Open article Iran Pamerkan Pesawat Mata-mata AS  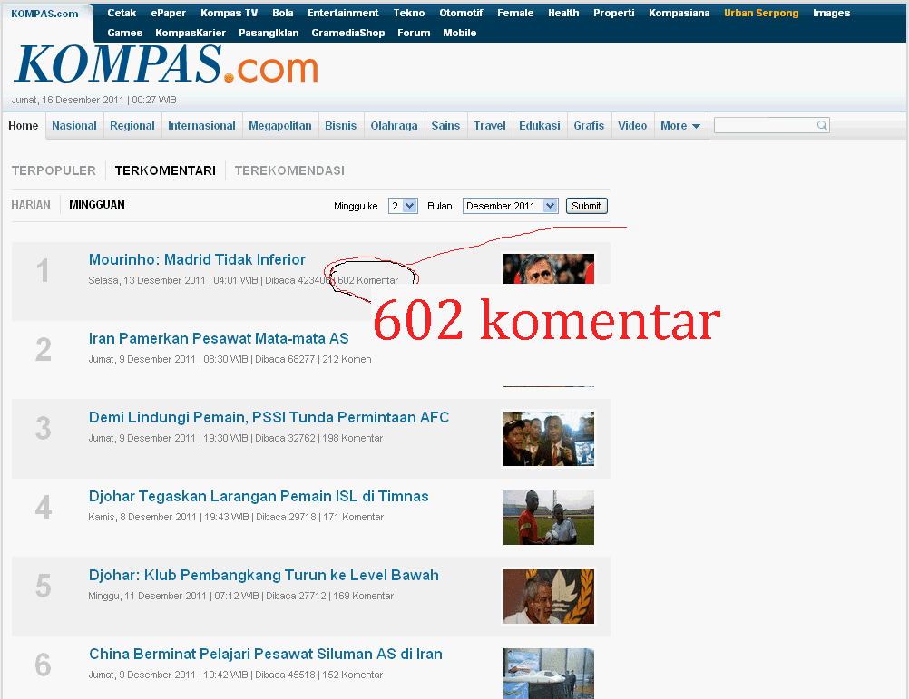click(219, 338)
